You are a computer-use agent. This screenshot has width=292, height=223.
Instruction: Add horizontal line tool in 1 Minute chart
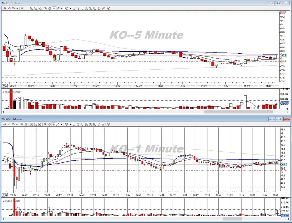pyautogui.click(x=22, y=124)
